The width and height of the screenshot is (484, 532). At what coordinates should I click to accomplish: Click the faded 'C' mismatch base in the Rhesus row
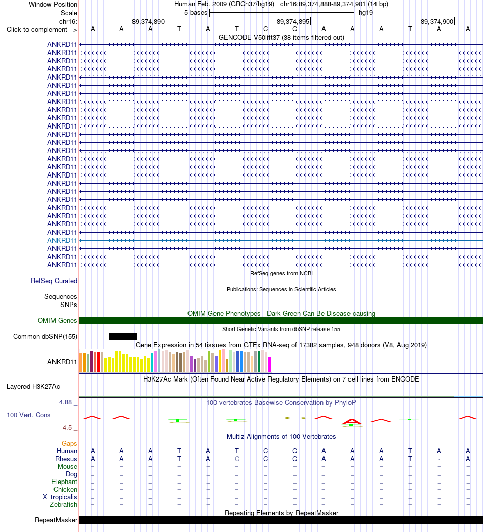point(237,459)
